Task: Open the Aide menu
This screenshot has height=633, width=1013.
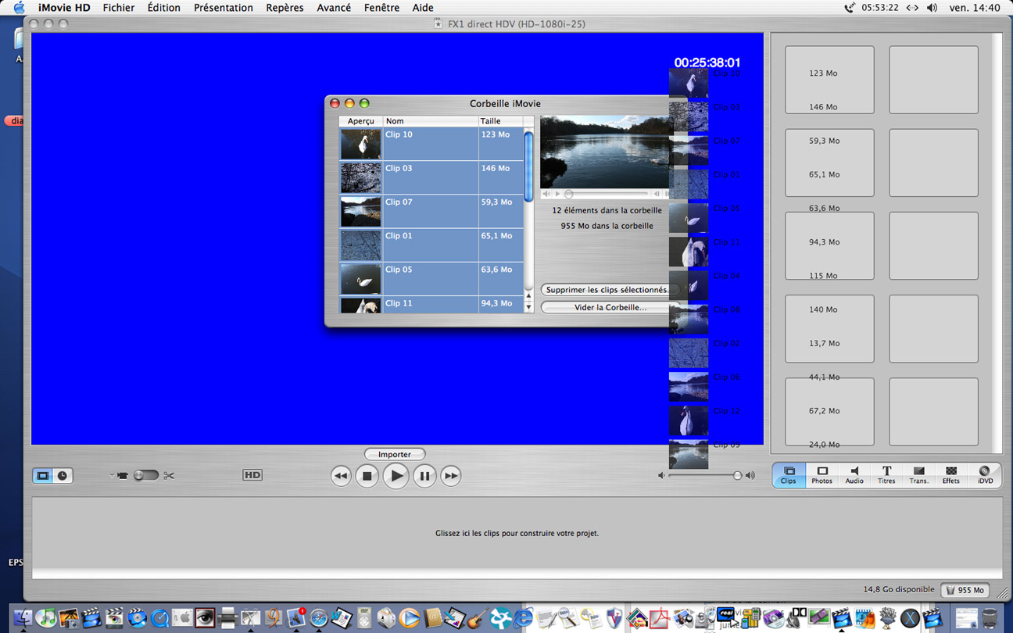Action: point(423,8)
